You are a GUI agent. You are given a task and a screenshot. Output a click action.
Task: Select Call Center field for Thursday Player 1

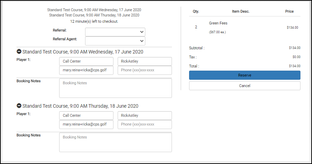[x=86, y=115]
